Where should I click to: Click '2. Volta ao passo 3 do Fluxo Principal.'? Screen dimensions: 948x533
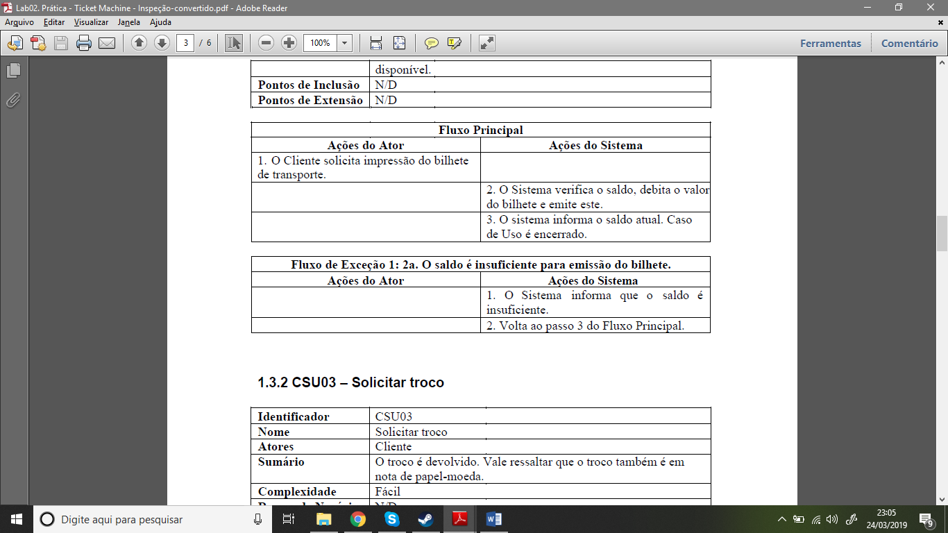tap(586, 325)
